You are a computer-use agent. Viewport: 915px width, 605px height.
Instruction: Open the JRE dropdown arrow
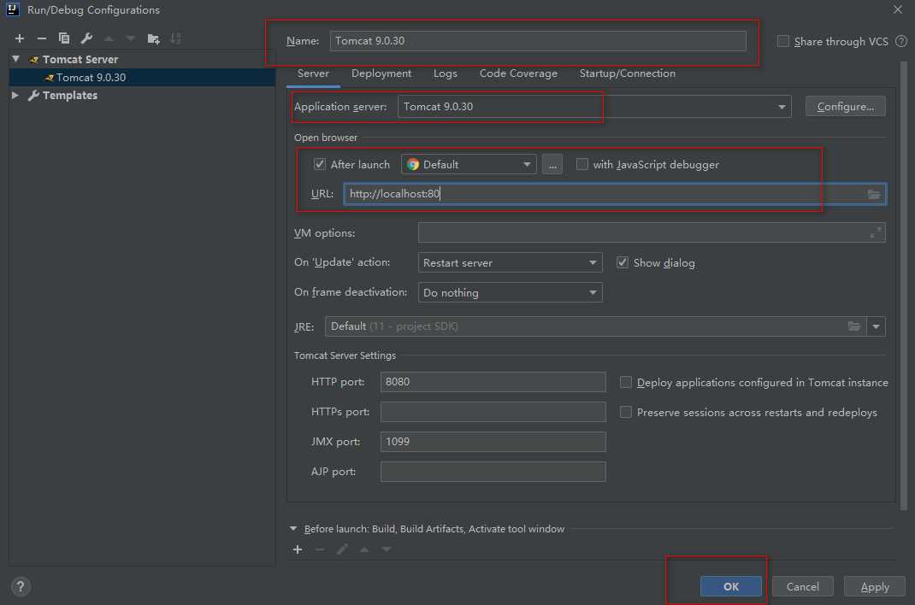[876, 326]
